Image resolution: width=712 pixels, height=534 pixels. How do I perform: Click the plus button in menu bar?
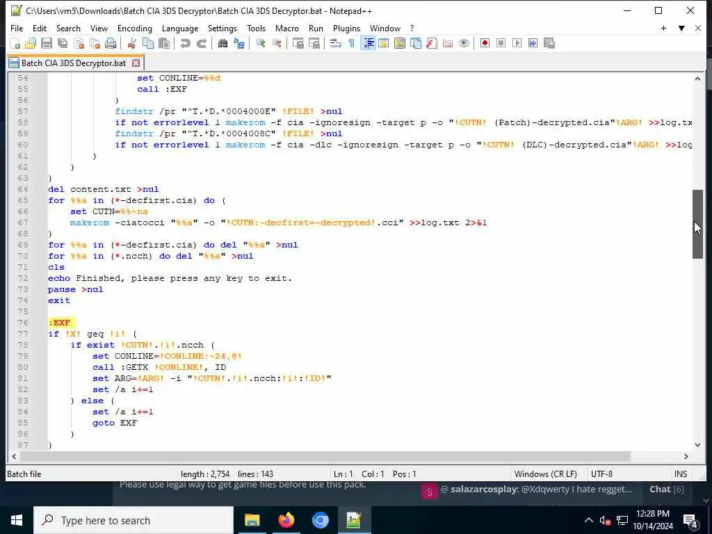tap(663, 28)
